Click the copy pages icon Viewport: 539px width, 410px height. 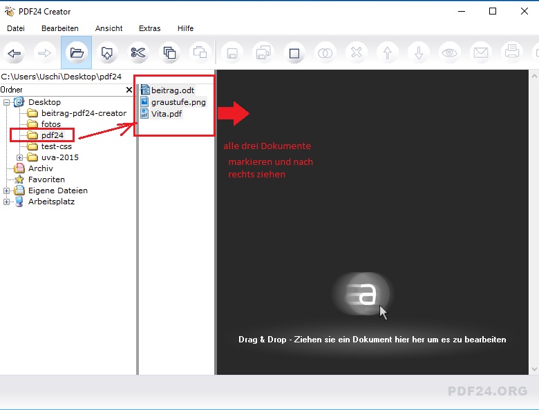pos(169,53)
